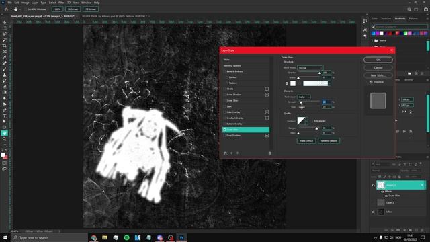The image size is (430, 242).
Task: Click OK in Layer Style dialog
Action: (x=378, y=60)
